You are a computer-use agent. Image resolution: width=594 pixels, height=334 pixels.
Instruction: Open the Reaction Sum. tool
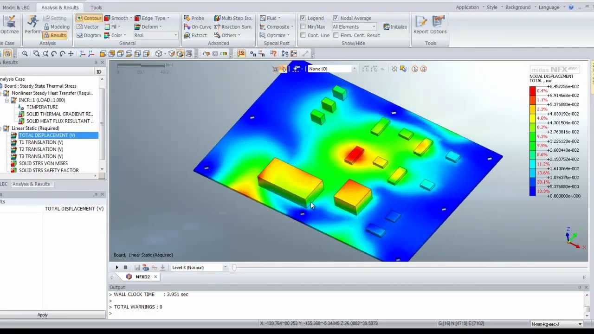[x=233, y=27]
